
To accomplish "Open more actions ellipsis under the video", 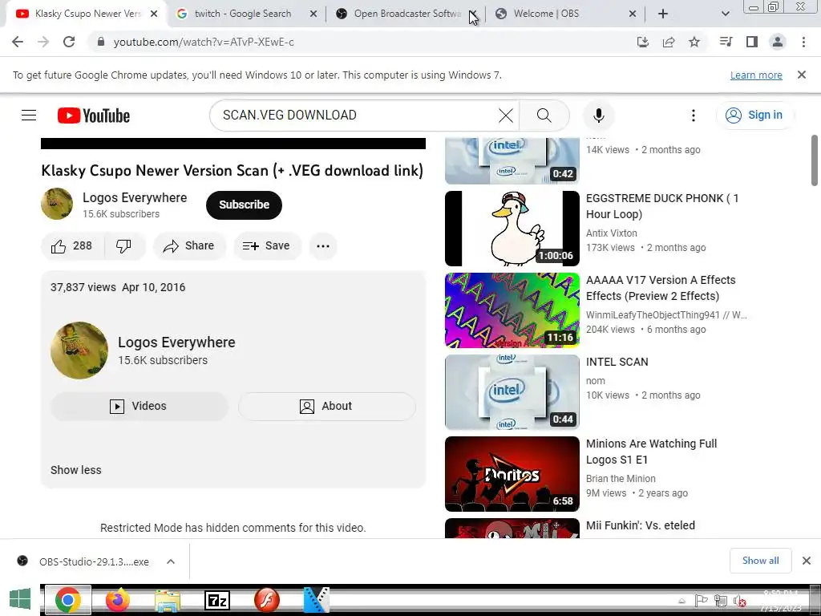I will pos(323,246).
